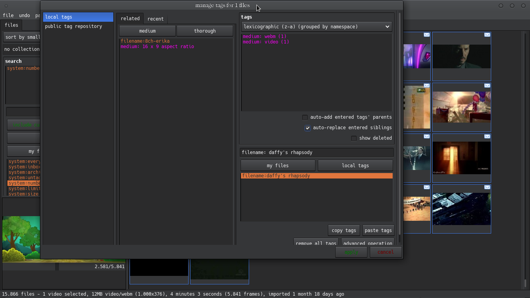Click the inbox envelope icon on the aerial city thumbnail
The height and width of the screenshot is (298, 530).
(x=487, y=187)
